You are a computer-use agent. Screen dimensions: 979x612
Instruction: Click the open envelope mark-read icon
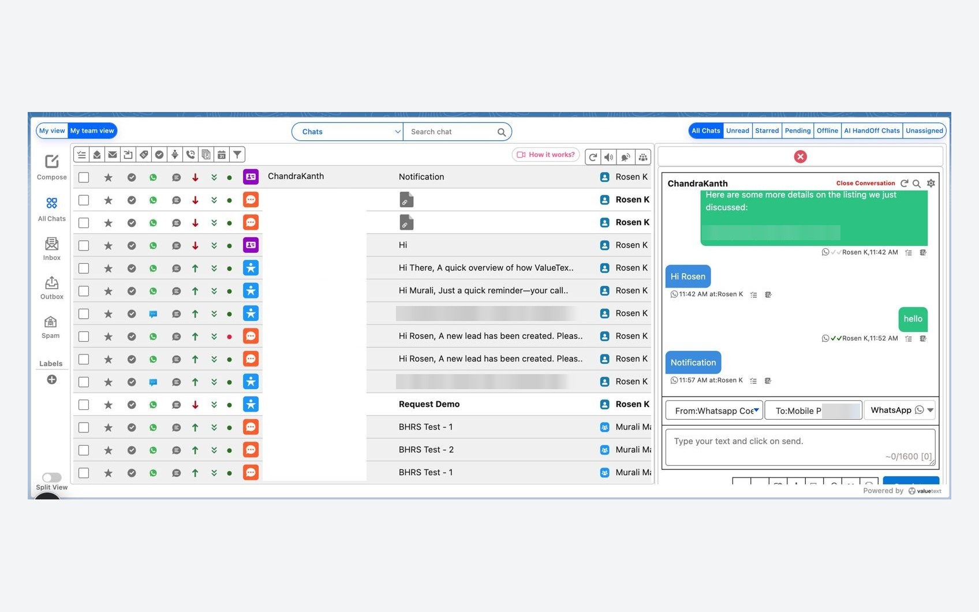[x=97, y=155]
